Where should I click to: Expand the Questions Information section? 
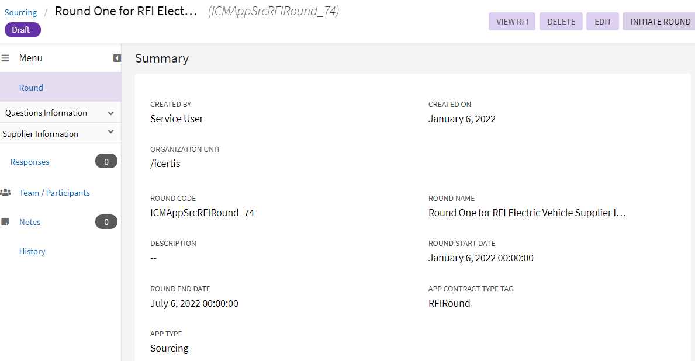coord(110,113)
